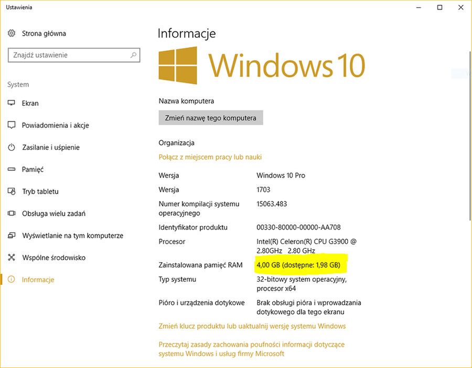Click the Organizacja label
Viewport: 472px width, 368px height.
pos(176,143)
